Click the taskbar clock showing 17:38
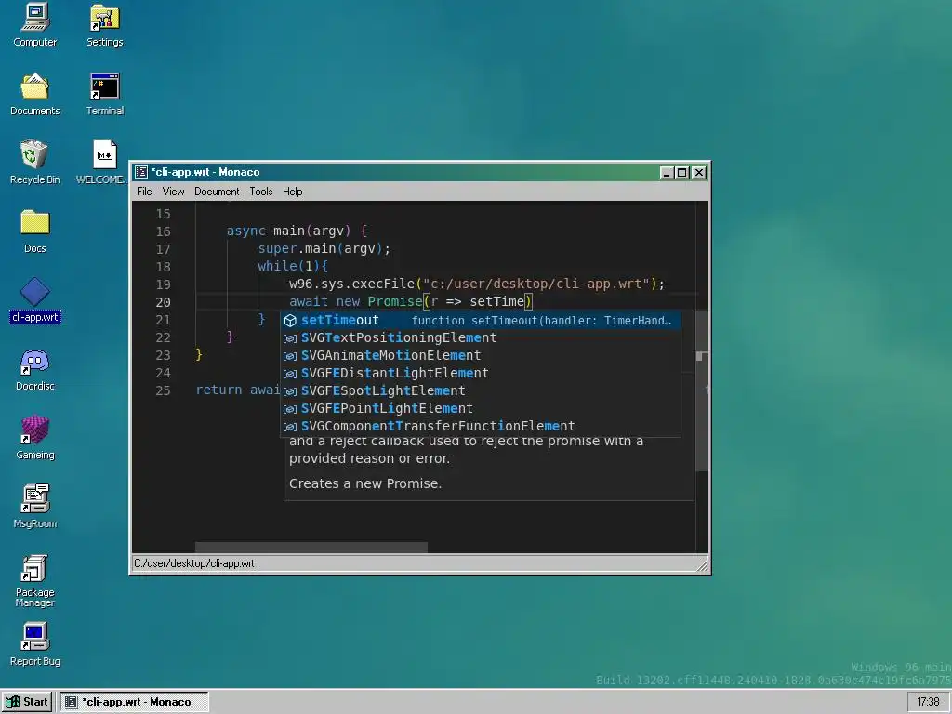Image resolution: width=952 pixels, height=714 pixels. click(x=928, y=702)
